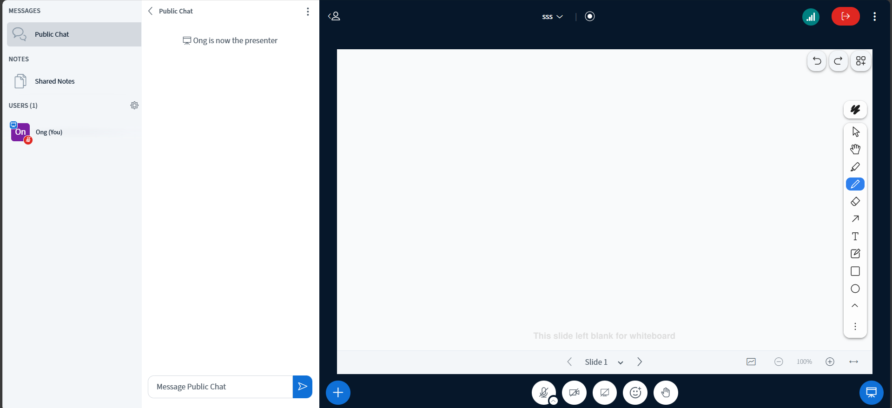Start screen sharing
Image resolution: width=892 pixels, height=408 pixels.
604,393
